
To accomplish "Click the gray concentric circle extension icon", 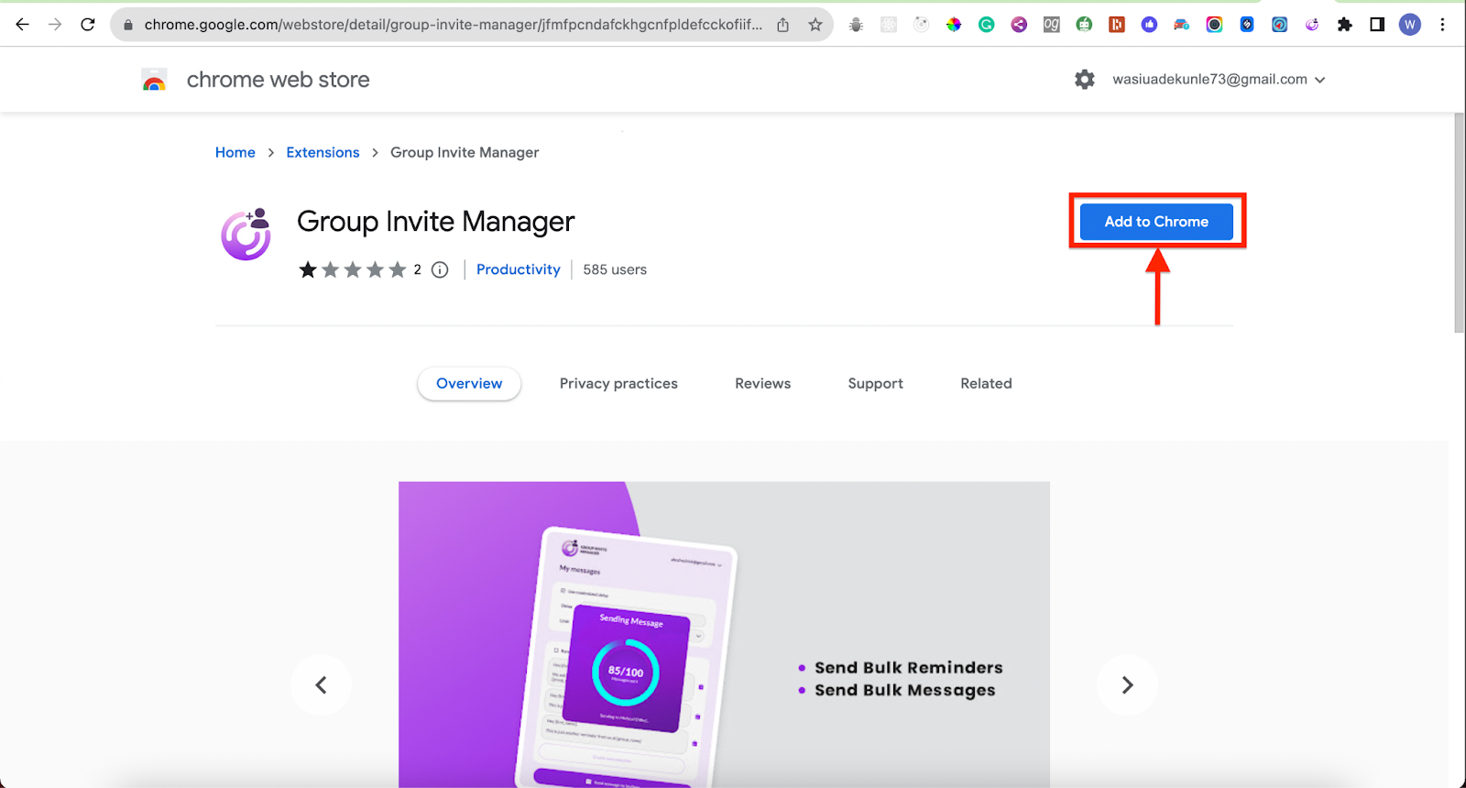I will (922, 25).
